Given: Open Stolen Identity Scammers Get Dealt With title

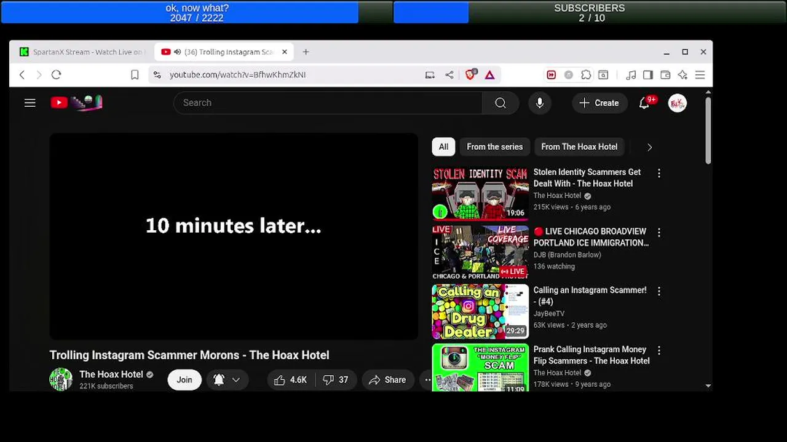Looking at the screenshot, I should tap(587, 178).
